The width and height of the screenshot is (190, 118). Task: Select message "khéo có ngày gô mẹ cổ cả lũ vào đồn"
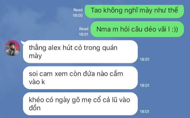[80, 104]
